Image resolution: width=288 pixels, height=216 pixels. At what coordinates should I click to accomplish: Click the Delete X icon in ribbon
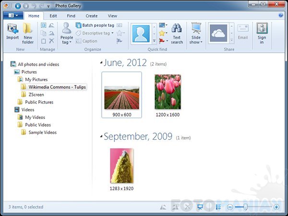point(51,41)
